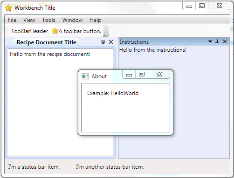
Task: Click the About window icon
Action: tap(85, 76)
